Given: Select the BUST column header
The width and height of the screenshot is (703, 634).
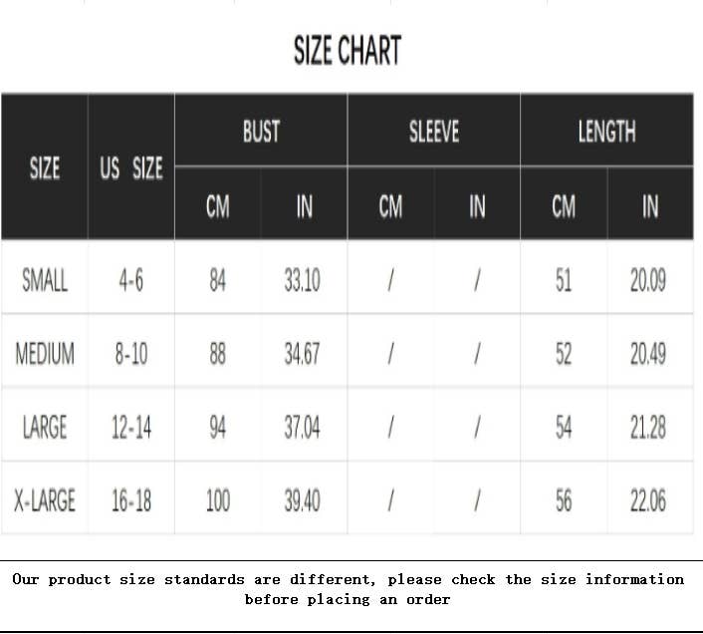Looking at the screenshot, I should coord(261,131).
